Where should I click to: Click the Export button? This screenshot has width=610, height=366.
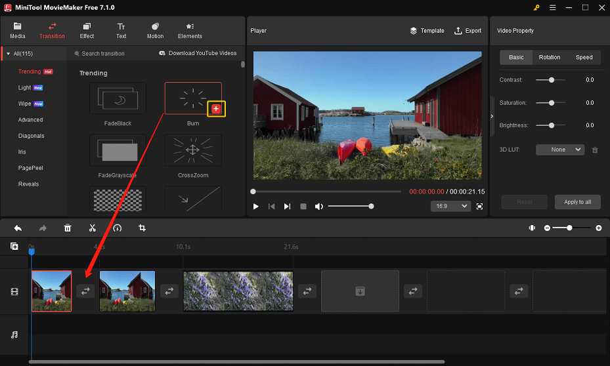click(x=468, y=31)
